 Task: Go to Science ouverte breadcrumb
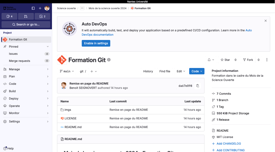[66, 8]
